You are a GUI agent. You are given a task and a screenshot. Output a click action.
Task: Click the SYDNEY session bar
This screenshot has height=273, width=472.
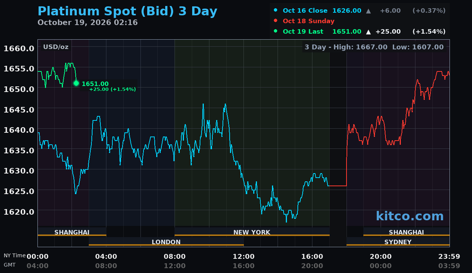(398, 242)
